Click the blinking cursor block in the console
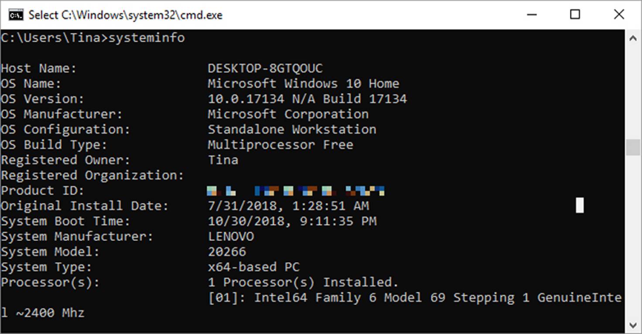The height and width of the screenshot is (334, 642). point(580,206)
